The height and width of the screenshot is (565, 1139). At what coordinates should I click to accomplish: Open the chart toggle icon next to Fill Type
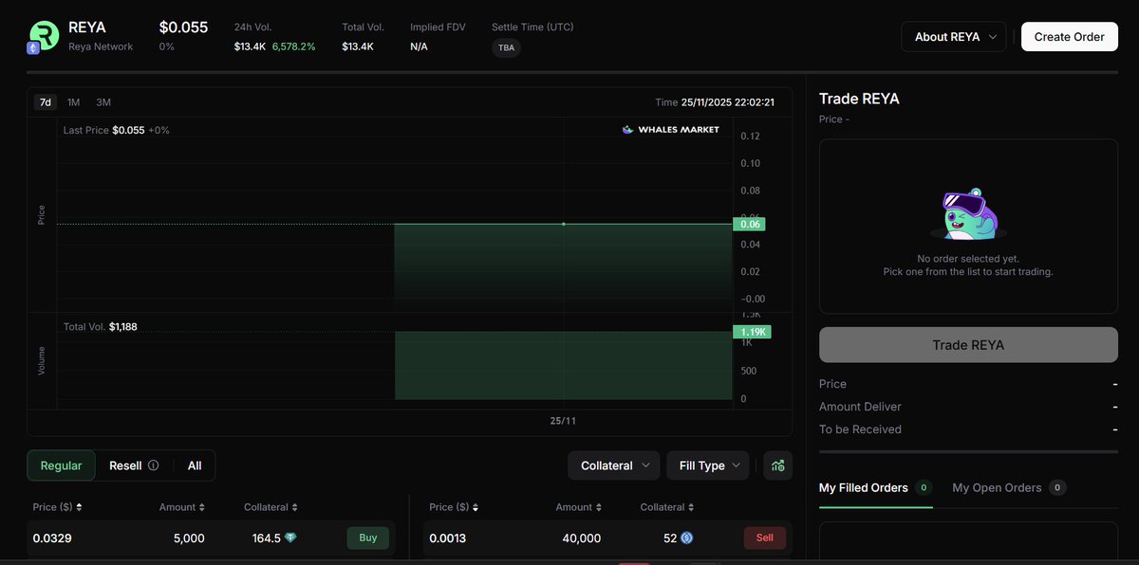tap(777, 465)
